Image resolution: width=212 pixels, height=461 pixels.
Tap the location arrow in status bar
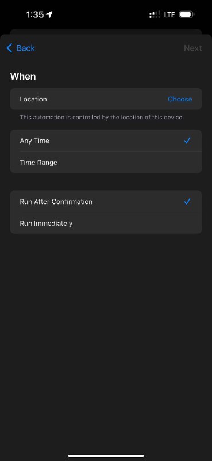click(x=49, y=14)
